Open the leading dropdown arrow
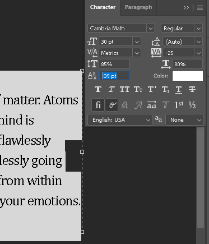Screen dimensions: 209x244 (x=198, y=42)
